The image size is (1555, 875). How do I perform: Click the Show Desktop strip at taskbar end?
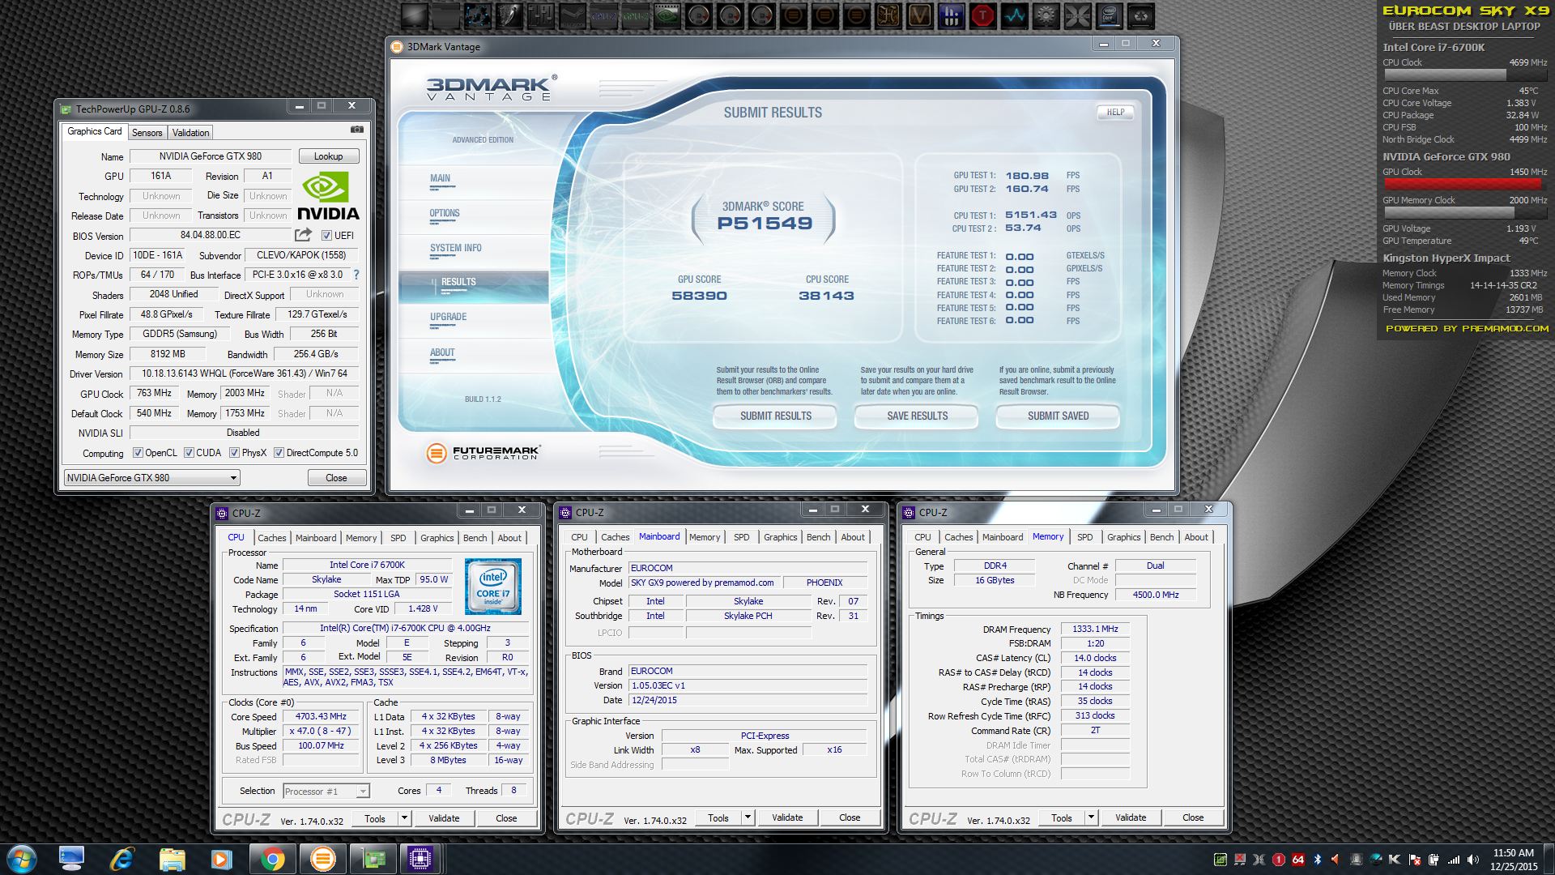coord(1549,859)
